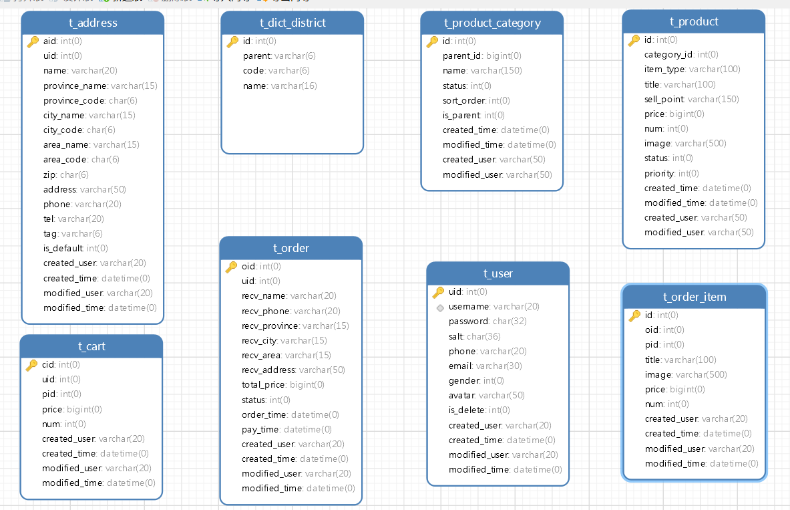Select the price: bigint(0) field in t_product

(x=674, y=114)
